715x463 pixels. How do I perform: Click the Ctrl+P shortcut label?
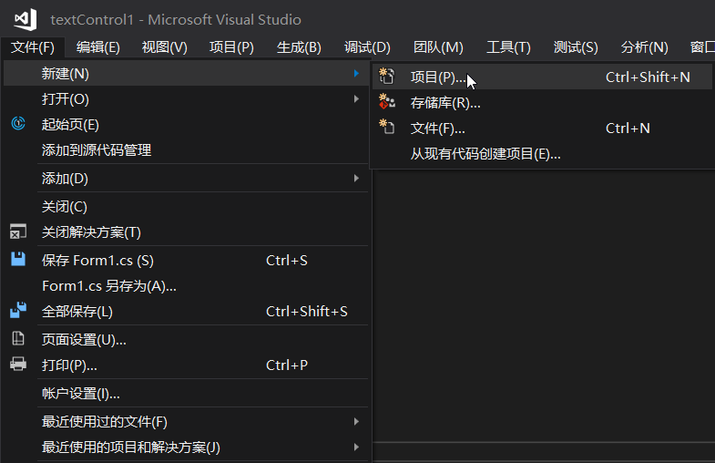click(287, 365)
